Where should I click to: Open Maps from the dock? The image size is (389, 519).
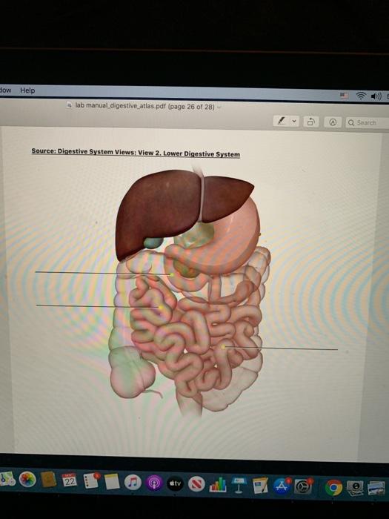pos(7,479)
